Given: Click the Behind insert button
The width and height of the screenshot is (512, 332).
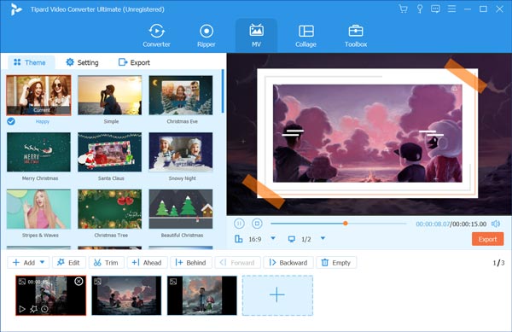Looking at the screenshot, I should 190,263.
